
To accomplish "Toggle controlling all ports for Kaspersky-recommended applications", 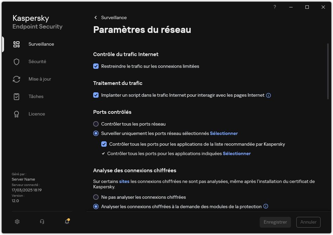I will pyautogui.click(x=104, y=144).
